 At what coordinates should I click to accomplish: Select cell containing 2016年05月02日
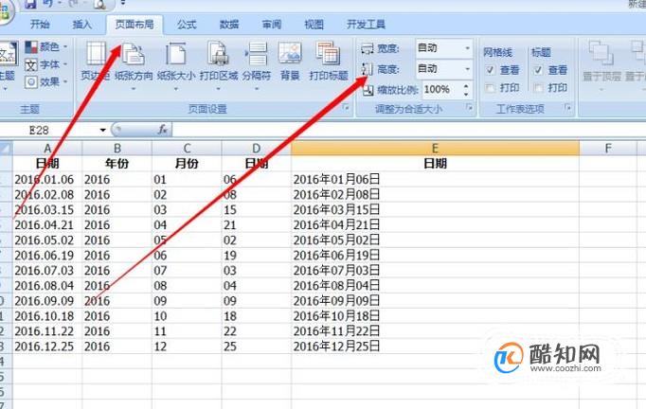click(x=435, y=240)
